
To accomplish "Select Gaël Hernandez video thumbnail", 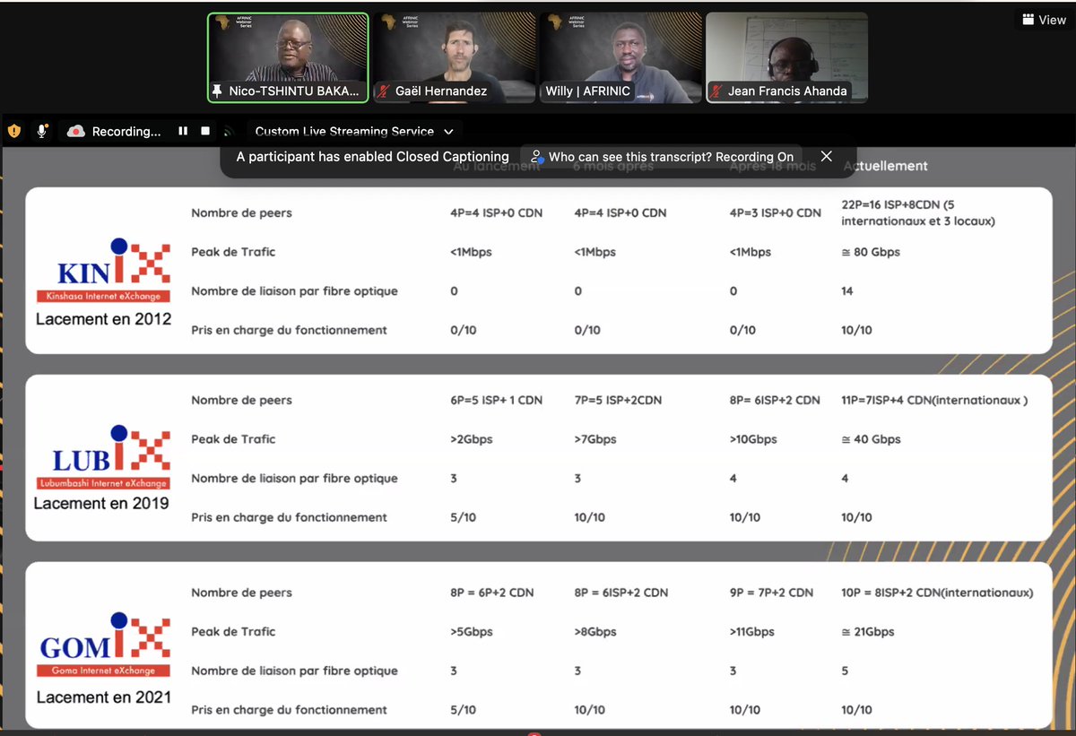I will click(454, 58).
